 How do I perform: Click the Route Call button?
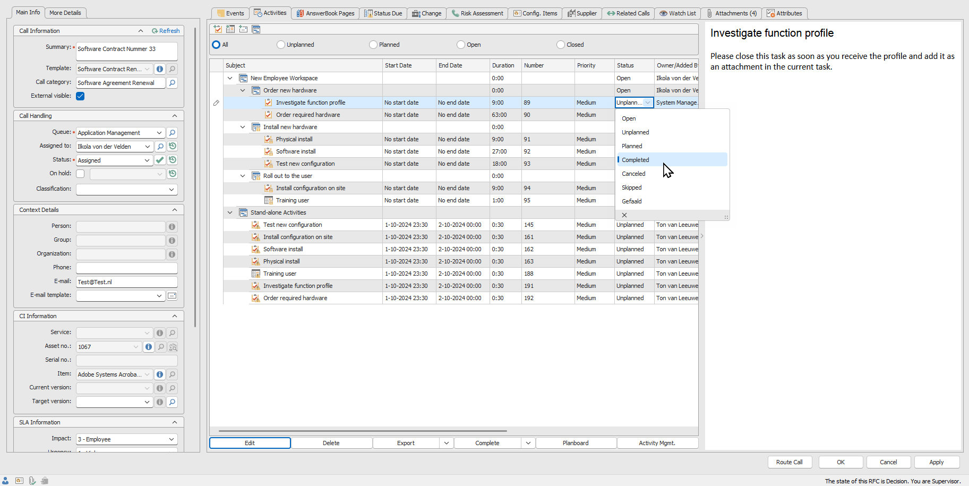pyautogui.click(x=789, y=462)
